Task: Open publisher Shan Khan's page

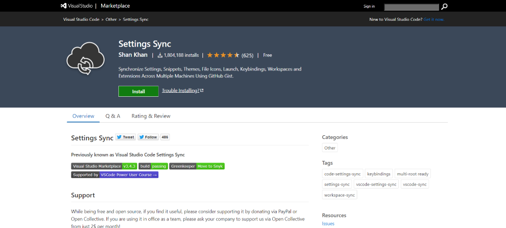Action: (133, 55)
